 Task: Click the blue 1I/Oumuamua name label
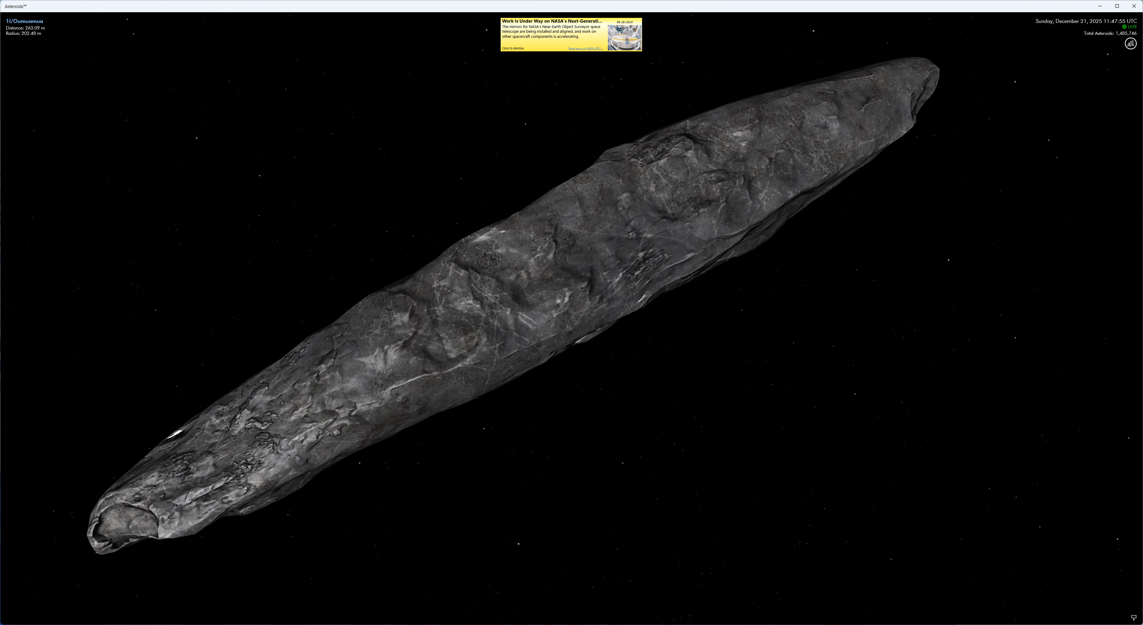click(24, 21)
